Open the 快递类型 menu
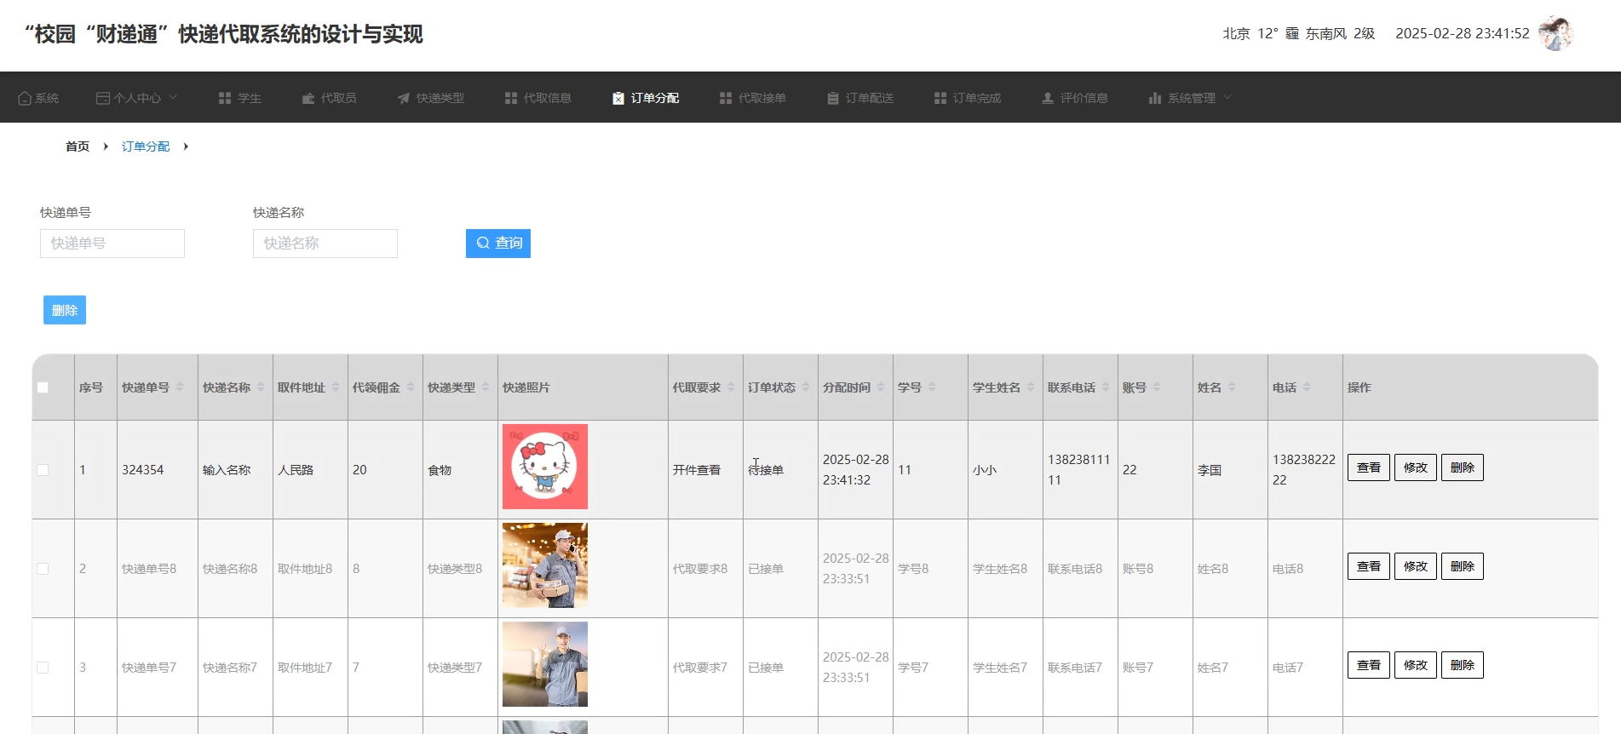The height and width of the screenshot is (734, 1621). point(431,98)
